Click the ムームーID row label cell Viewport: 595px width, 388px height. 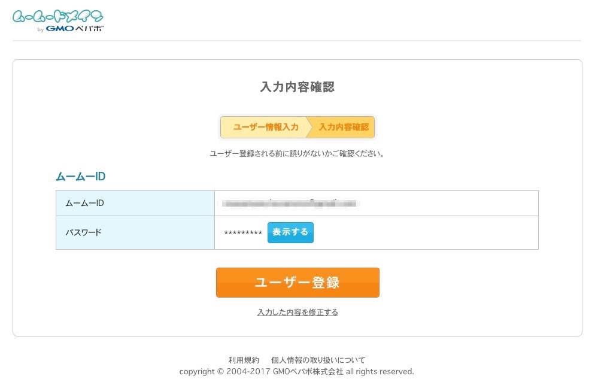coord(135,203)
